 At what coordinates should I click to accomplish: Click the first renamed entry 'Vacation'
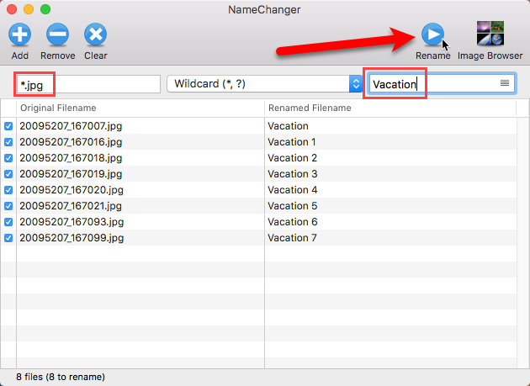click(x=288, y=126)
